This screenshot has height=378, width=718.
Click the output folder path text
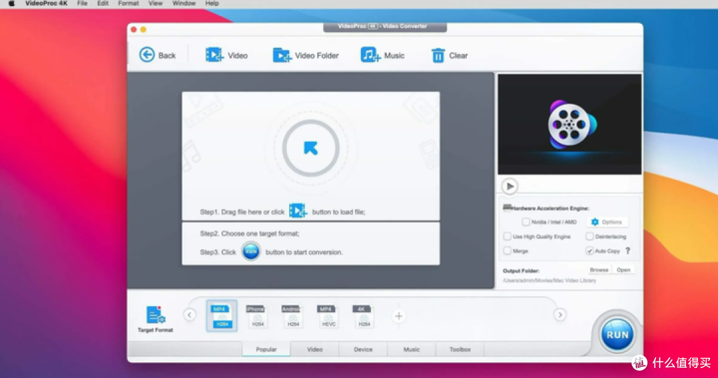(x=549, y=280)
